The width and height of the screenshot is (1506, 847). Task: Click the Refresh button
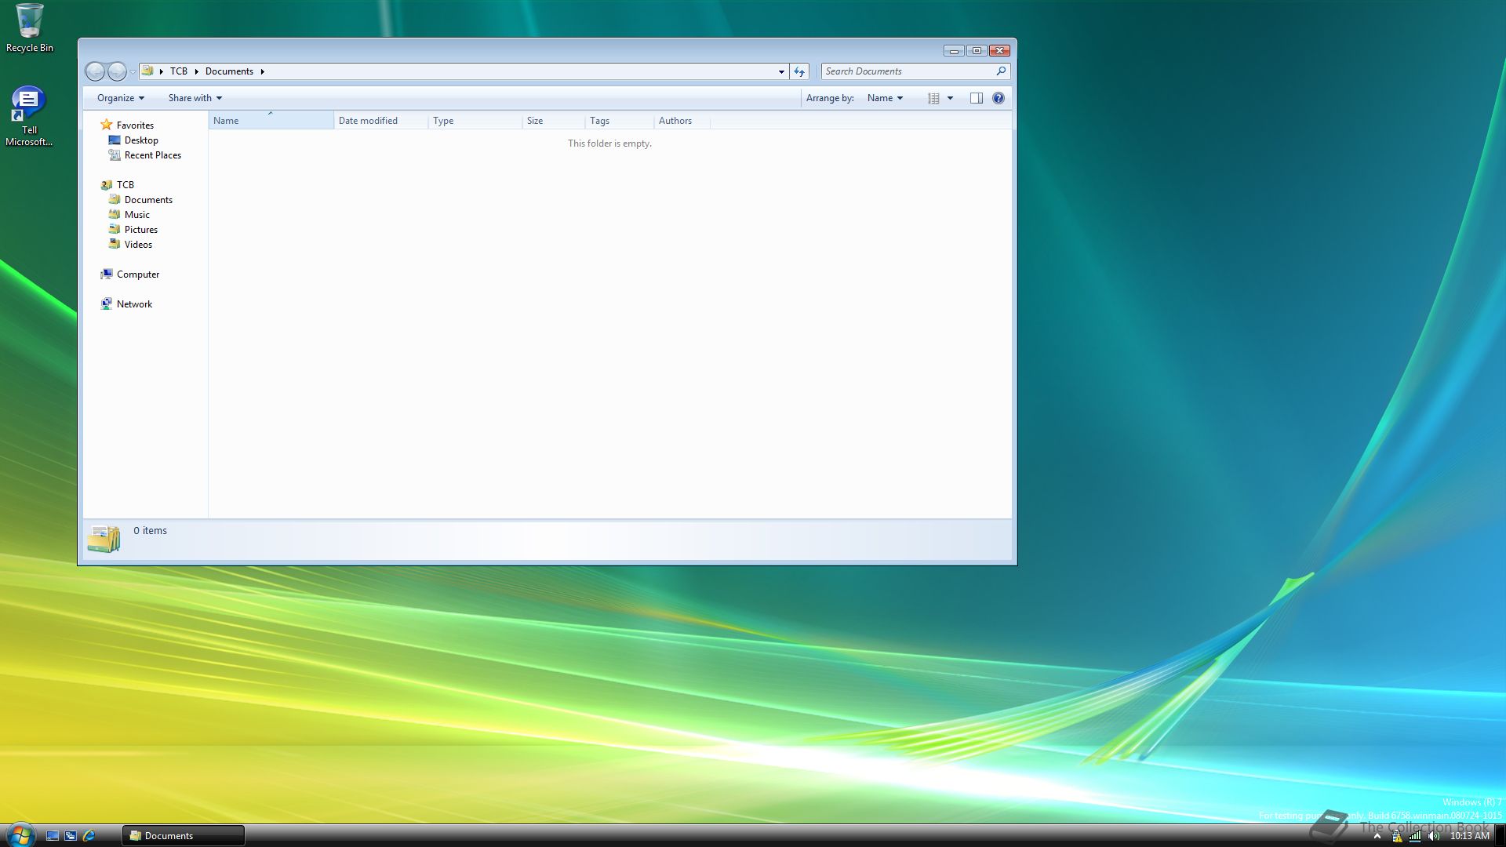(x=799, y=71)
